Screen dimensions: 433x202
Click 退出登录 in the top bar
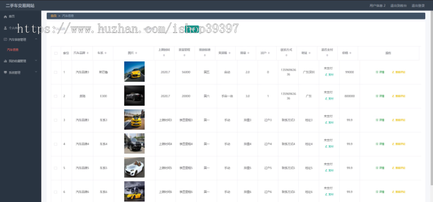[x=418, y=5]
